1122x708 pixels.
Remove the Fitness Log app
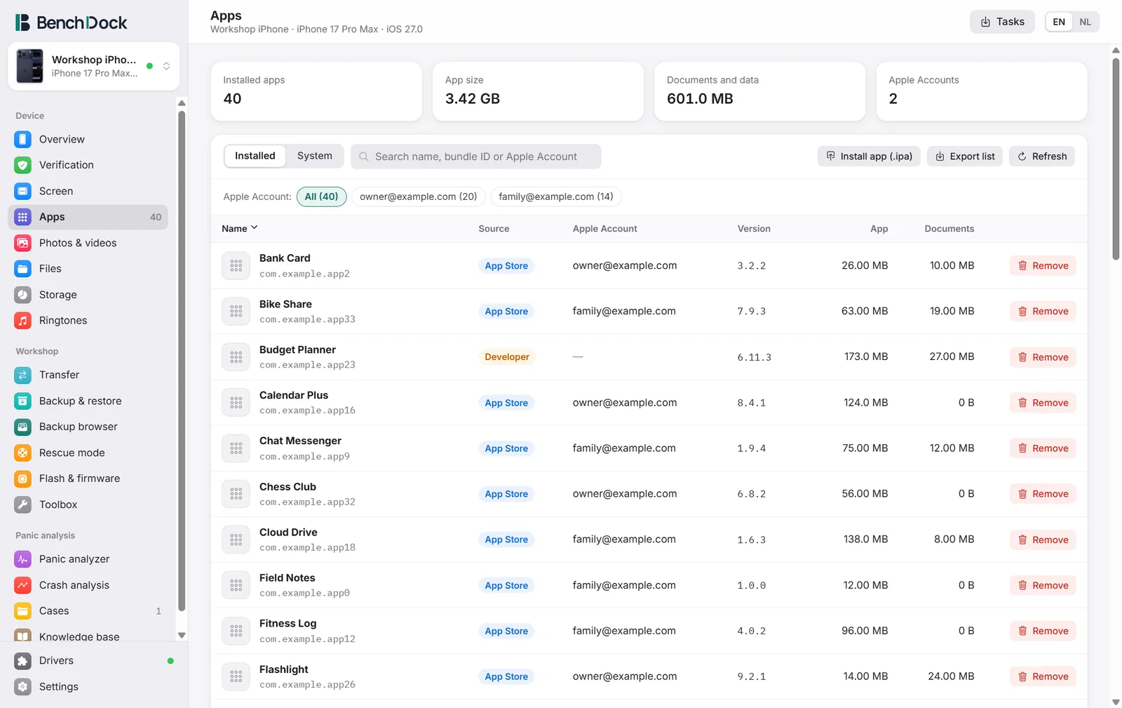coord(1043,631)
